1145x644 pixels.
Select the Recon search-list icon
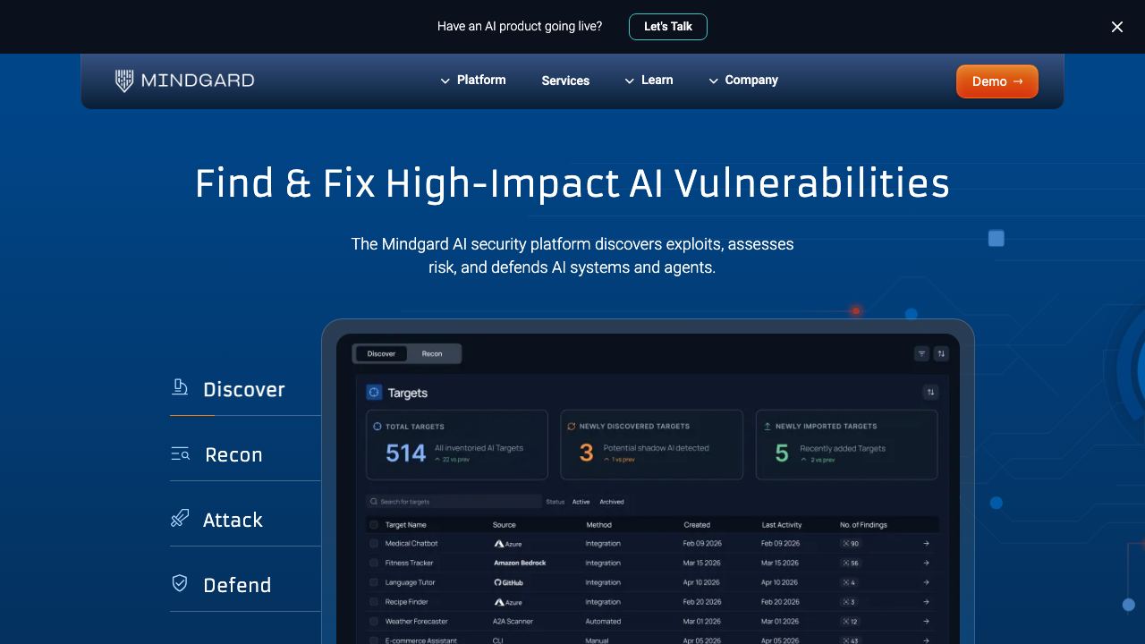tap(181, 453)
